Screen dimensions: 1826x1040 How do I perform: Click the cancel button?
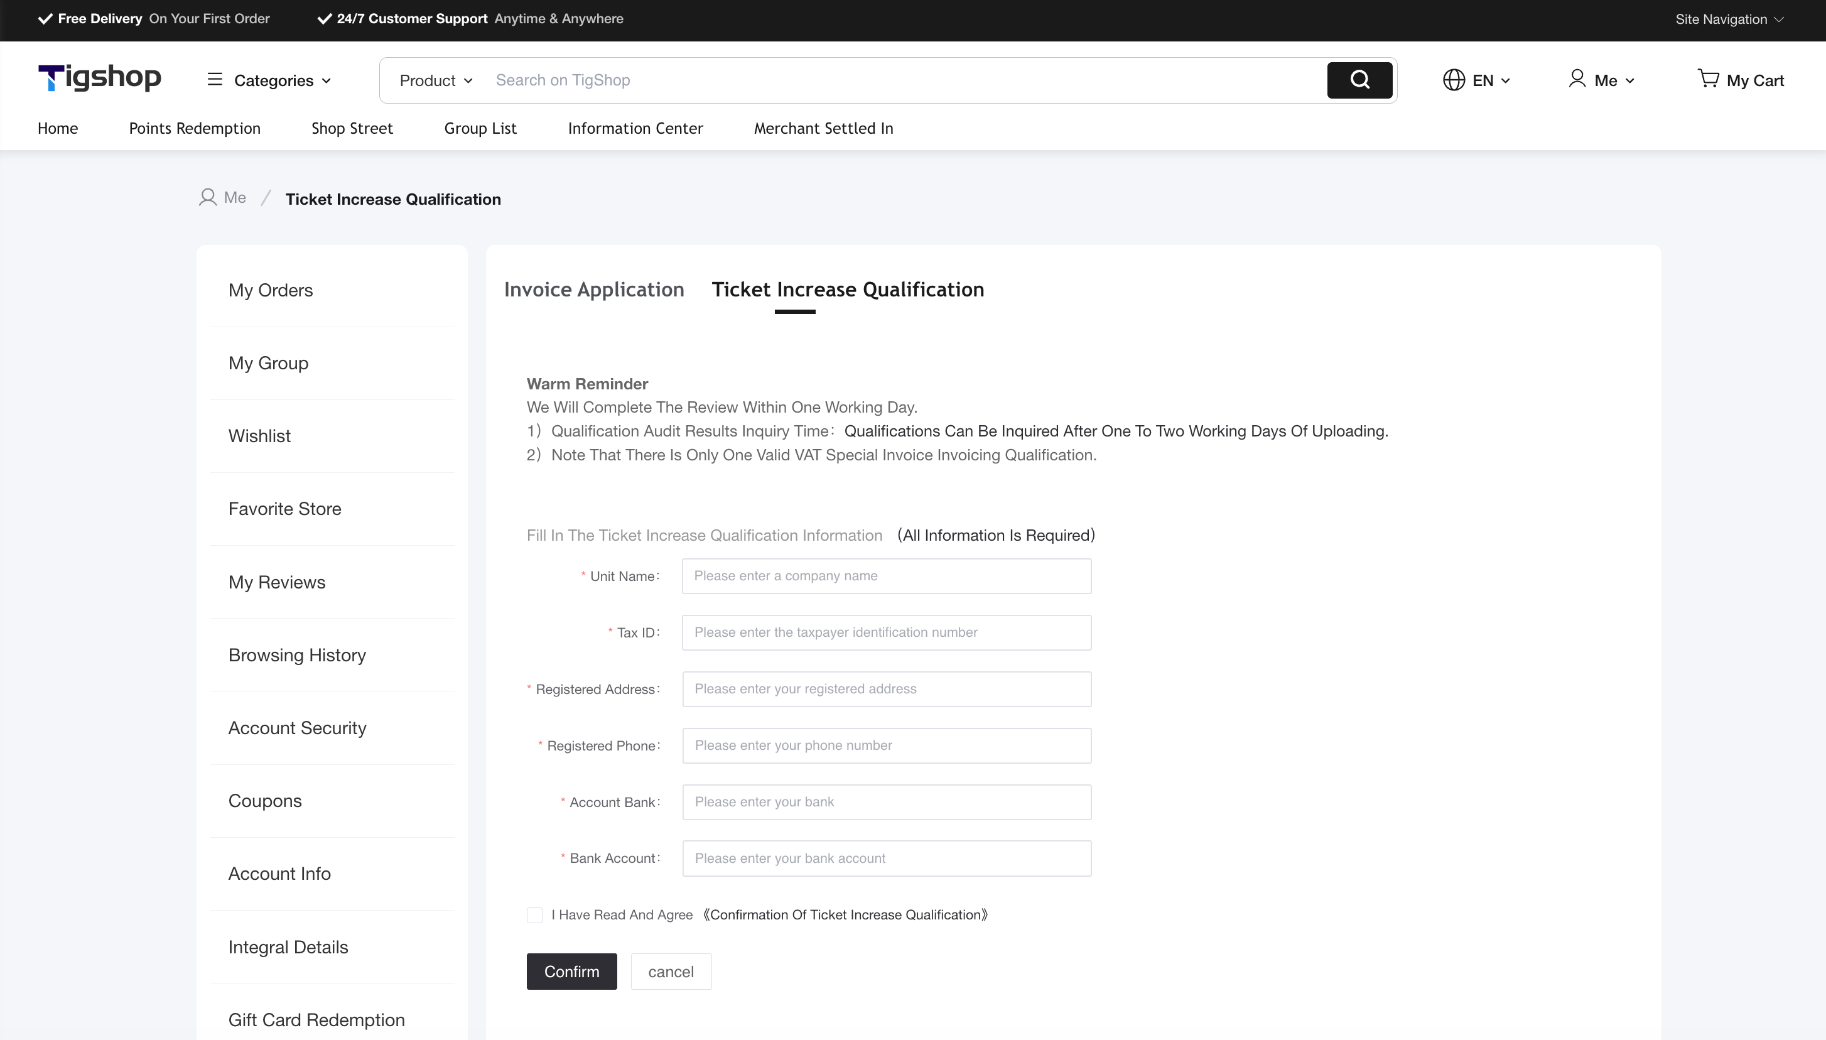(671, 972)
